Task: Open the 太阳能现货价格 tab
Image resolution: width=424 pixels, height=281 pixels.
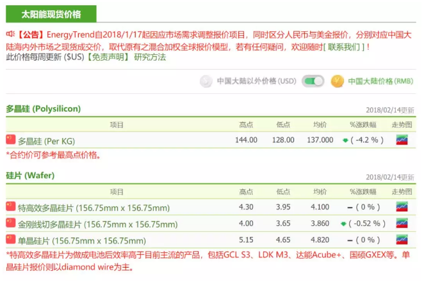Action: click(x=51, y=13)
